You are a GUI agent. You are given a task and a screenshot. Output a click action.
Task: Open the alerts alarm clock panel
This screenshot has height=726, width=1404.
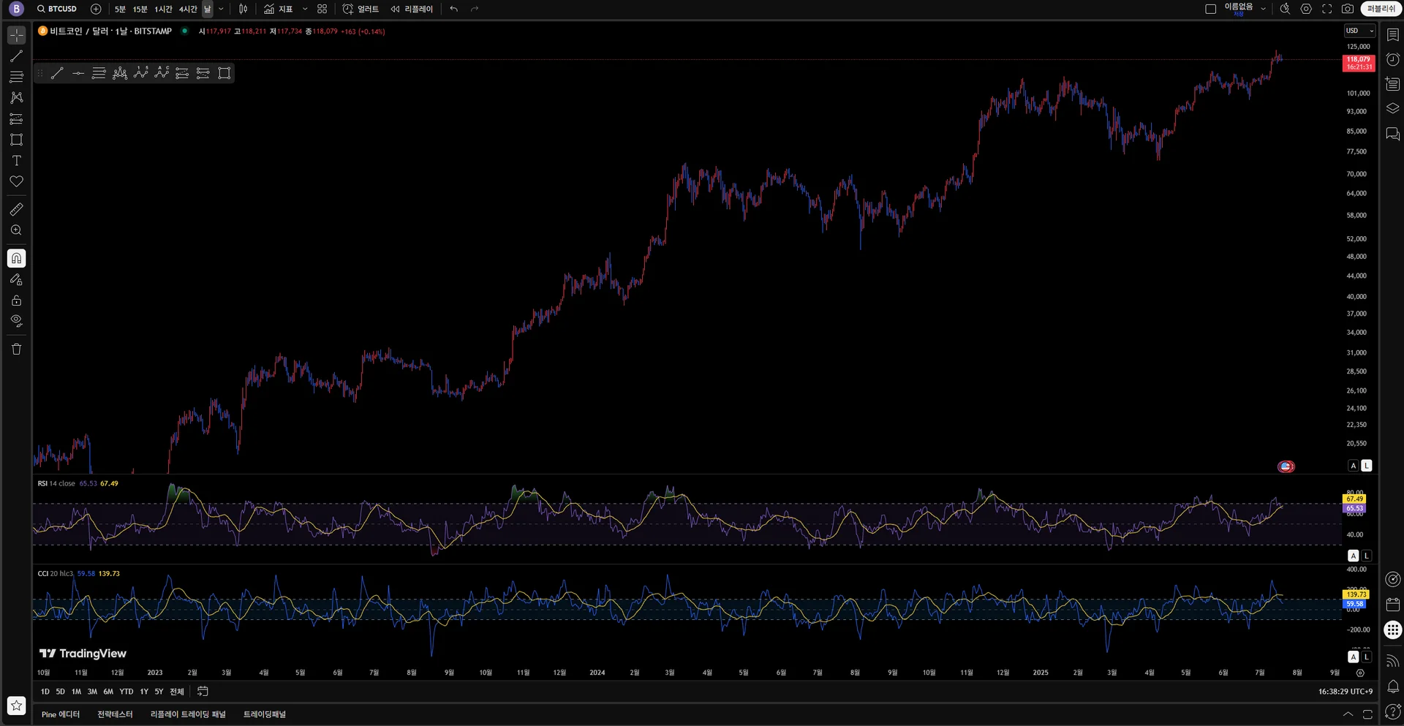click(1392, 60)
